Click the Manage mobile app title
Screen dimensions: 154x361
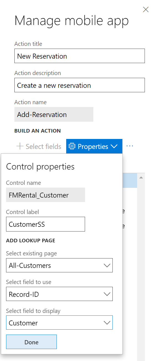pyautogui.click(x=71, y=21)
